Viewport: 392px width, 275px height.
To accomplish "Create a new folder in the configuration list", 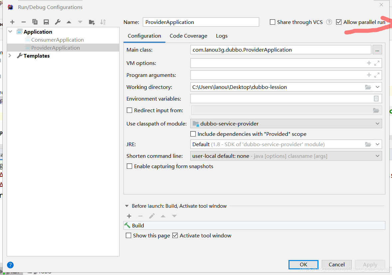I will coord(92,22).
